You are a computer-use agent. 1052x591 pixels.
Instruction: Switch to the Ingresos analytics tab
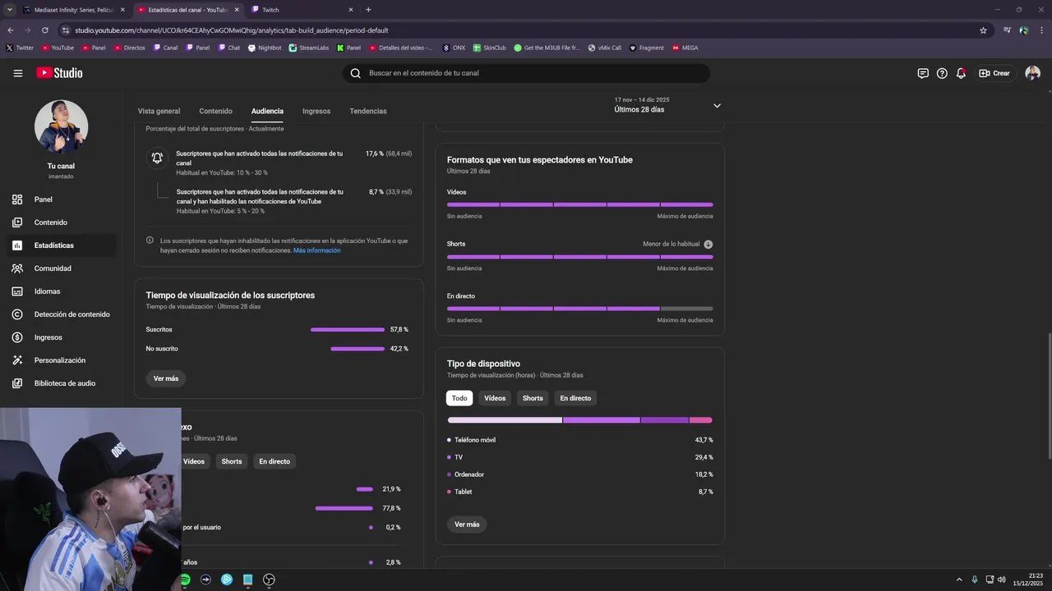[x=316, y=111]
